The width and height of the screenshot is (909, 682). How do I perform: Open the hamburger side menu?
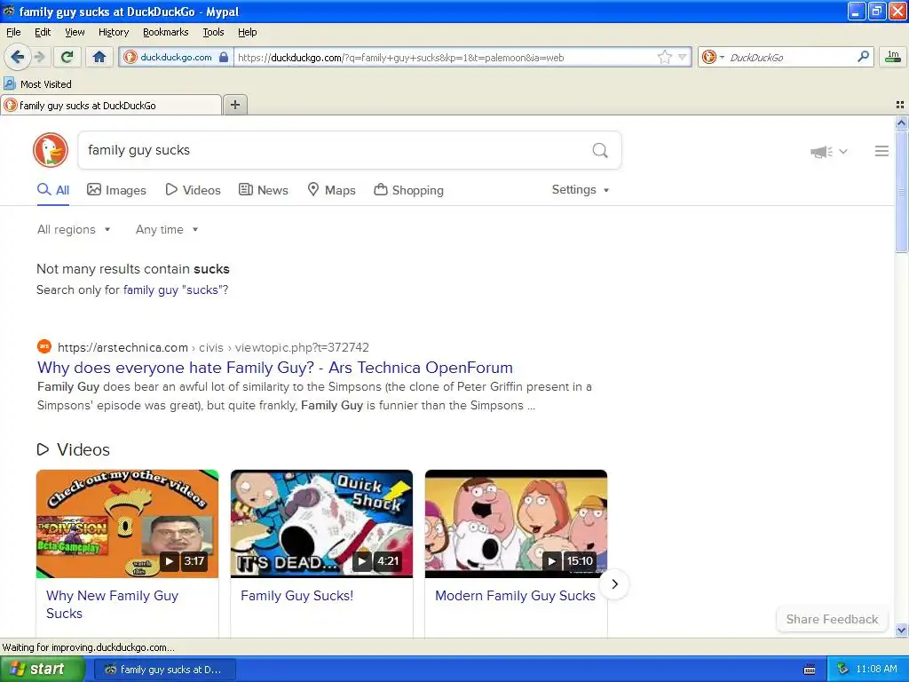881,151
